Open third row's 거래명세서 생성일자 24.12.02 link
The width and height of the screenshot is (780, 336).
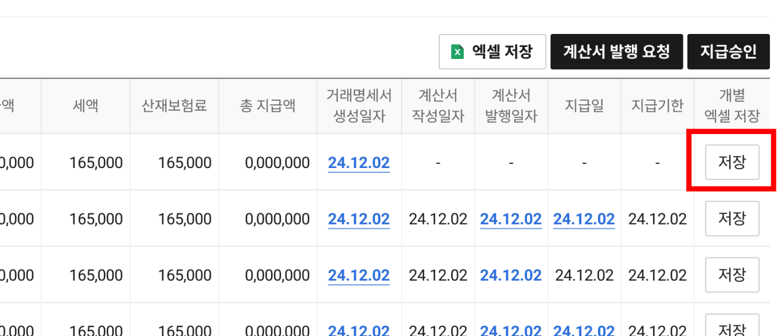[359, 276]
